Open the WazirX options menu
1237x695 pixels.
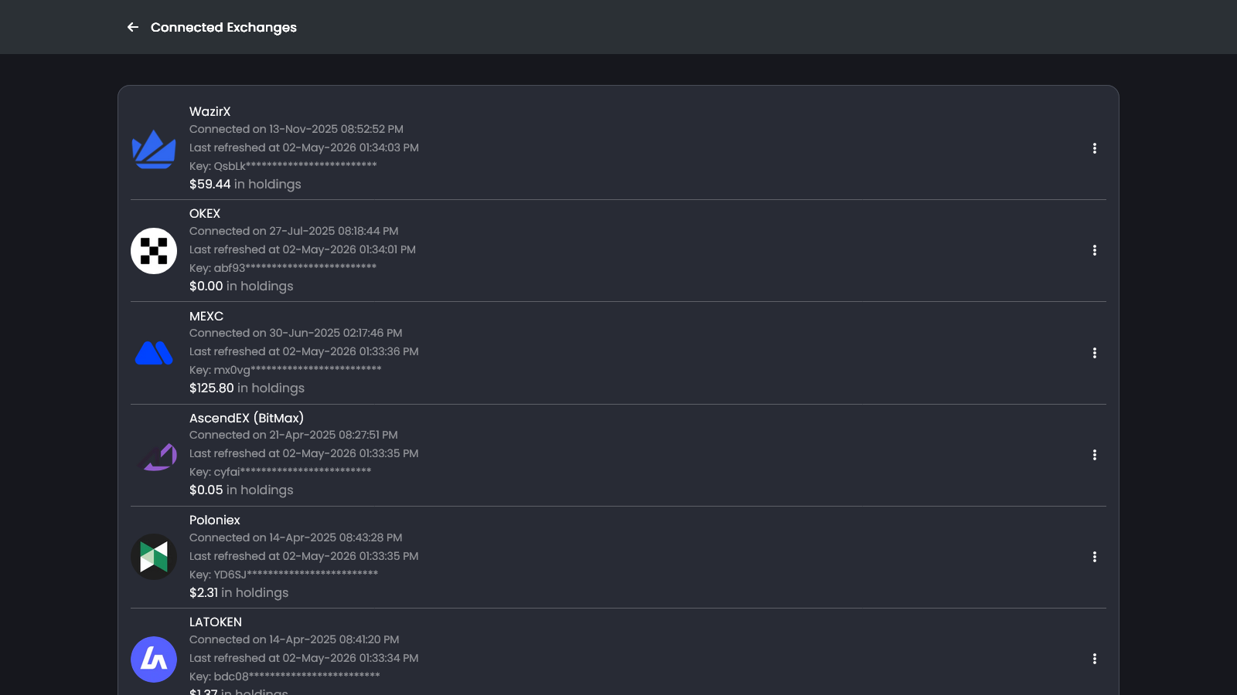[1094, 148]
